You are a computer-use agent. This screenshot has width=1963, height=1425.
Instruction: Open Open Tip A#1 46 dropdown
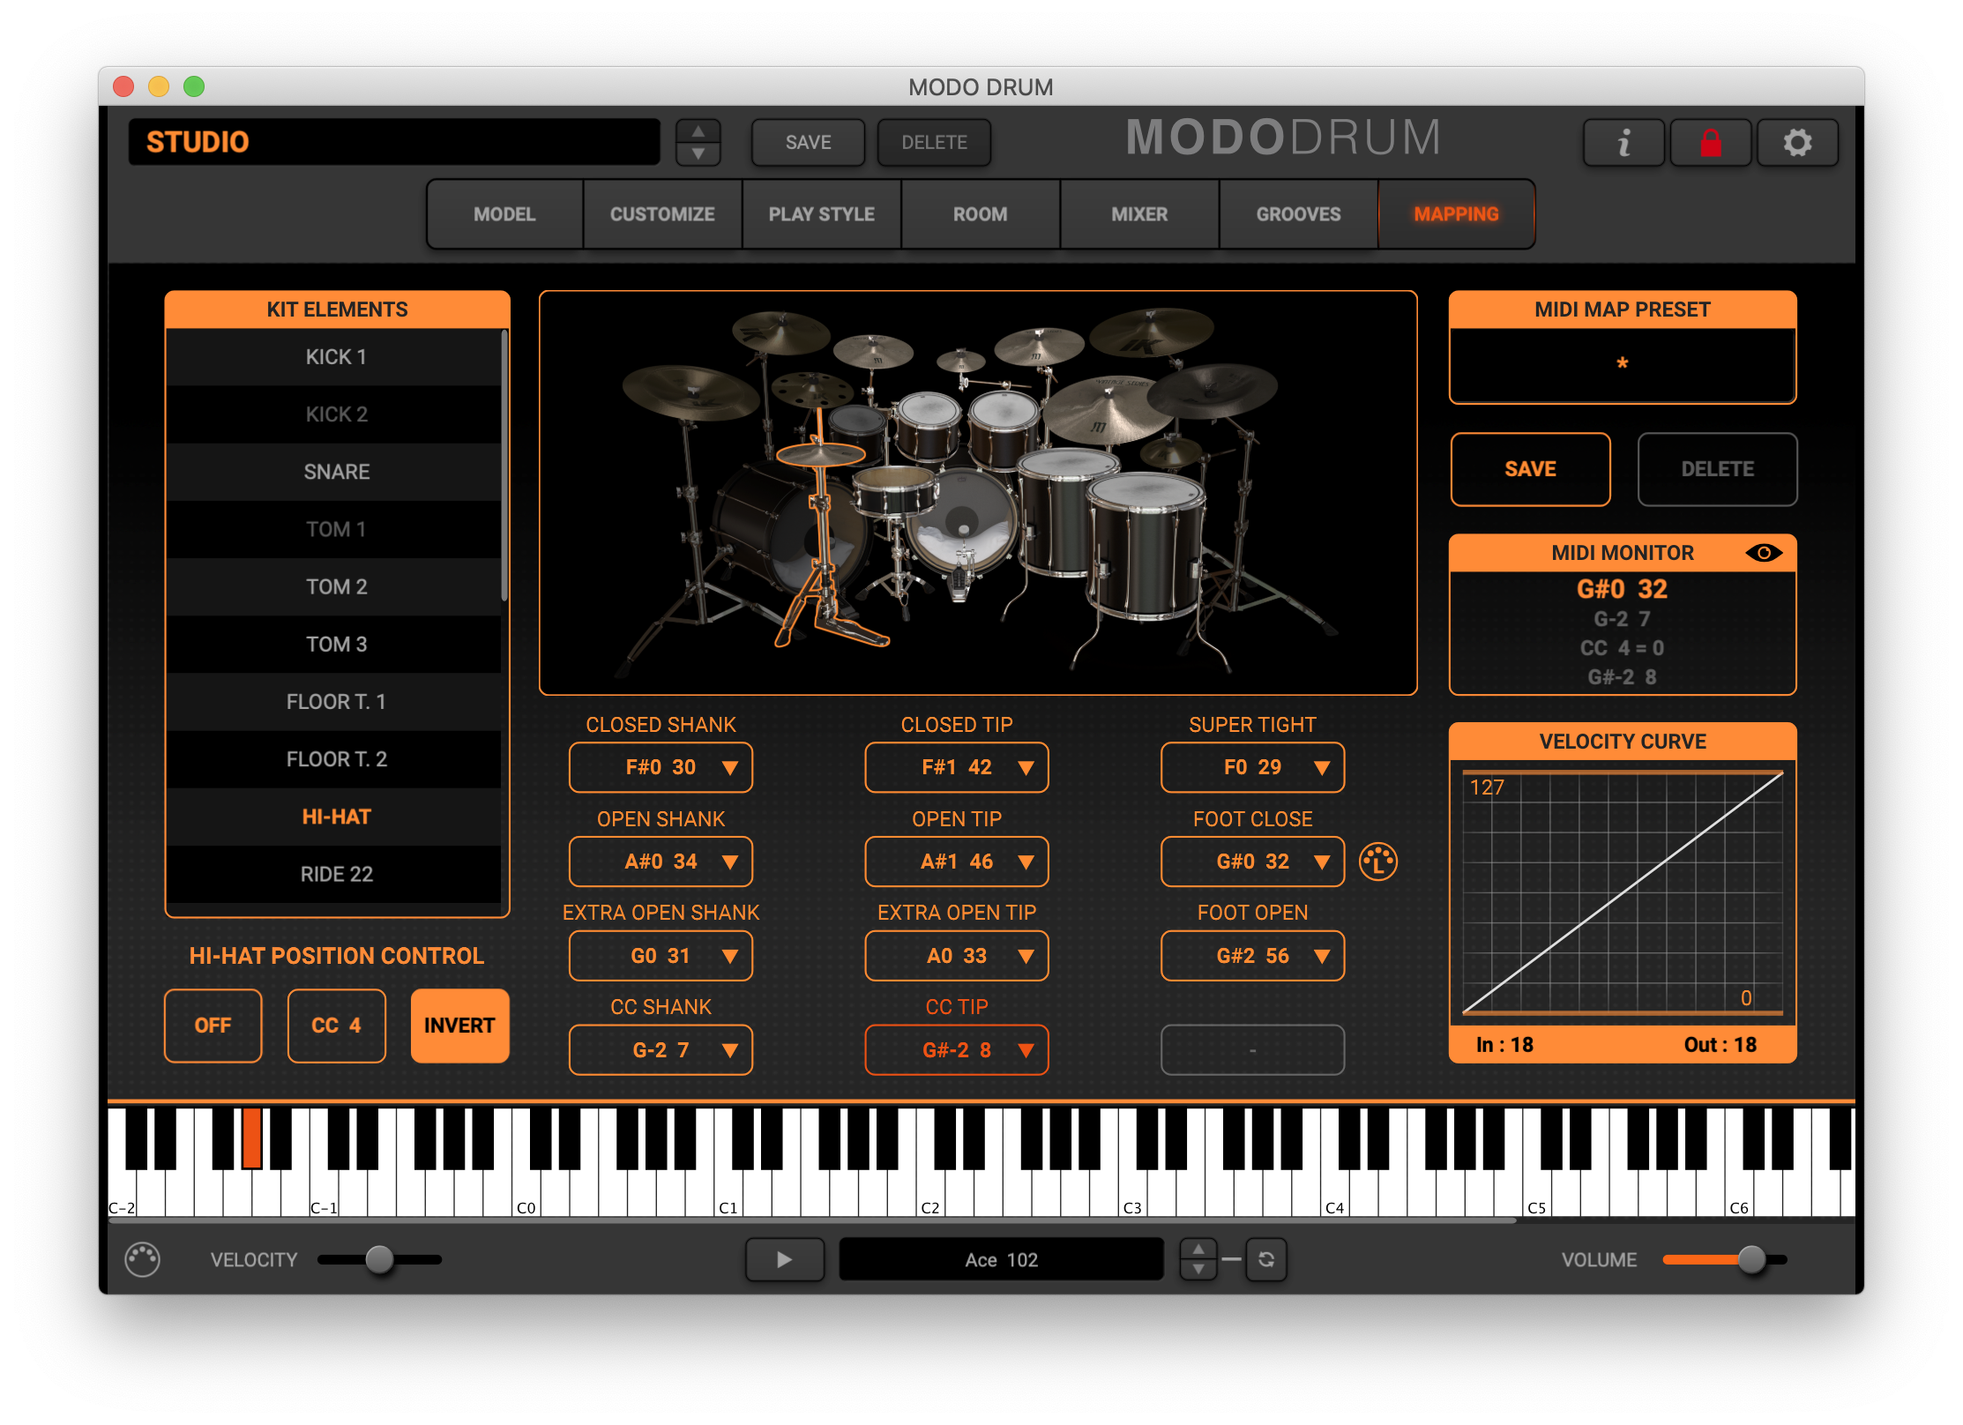957,862
